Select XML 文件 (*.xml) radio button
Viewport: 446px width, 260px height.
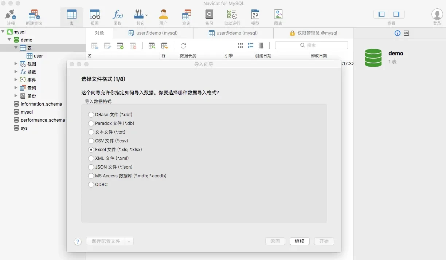click(91, 158)
